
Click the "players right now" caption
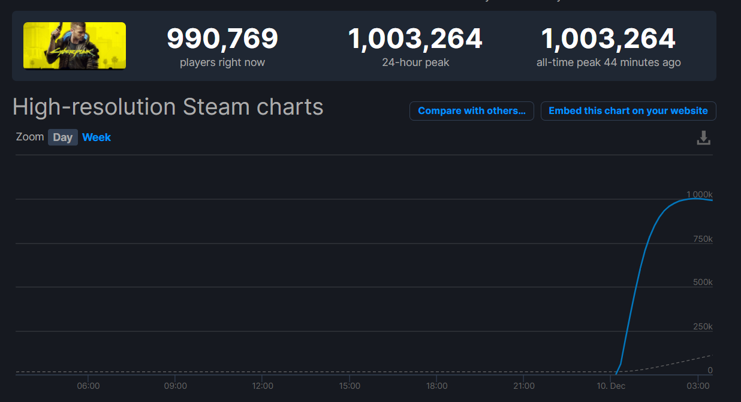point(222,62)
